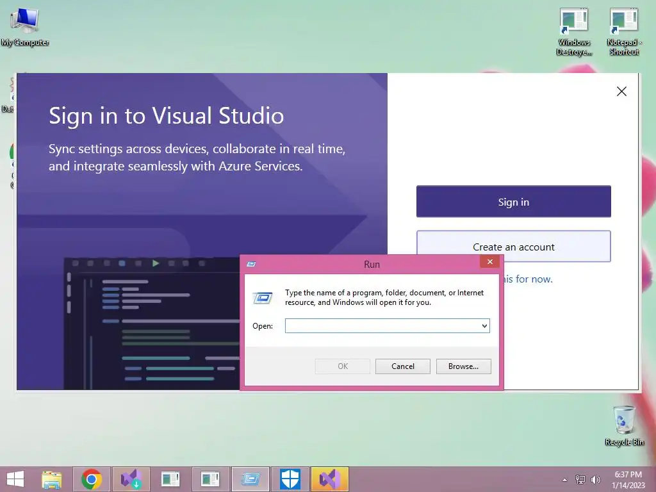Screen dimensions: 656x492
Task: Open the My Computer desktop icon
Action: (25, 27)
